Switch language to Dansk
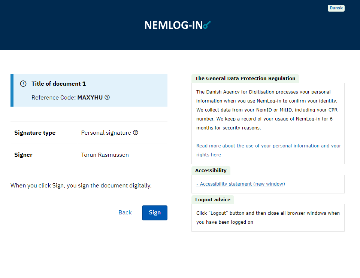 [x=336, y=8]
